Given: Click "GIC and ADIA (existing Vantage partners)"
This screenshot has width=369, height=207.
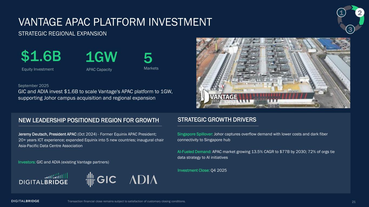Looking at the screenshot, I should (x=73, y=162).
